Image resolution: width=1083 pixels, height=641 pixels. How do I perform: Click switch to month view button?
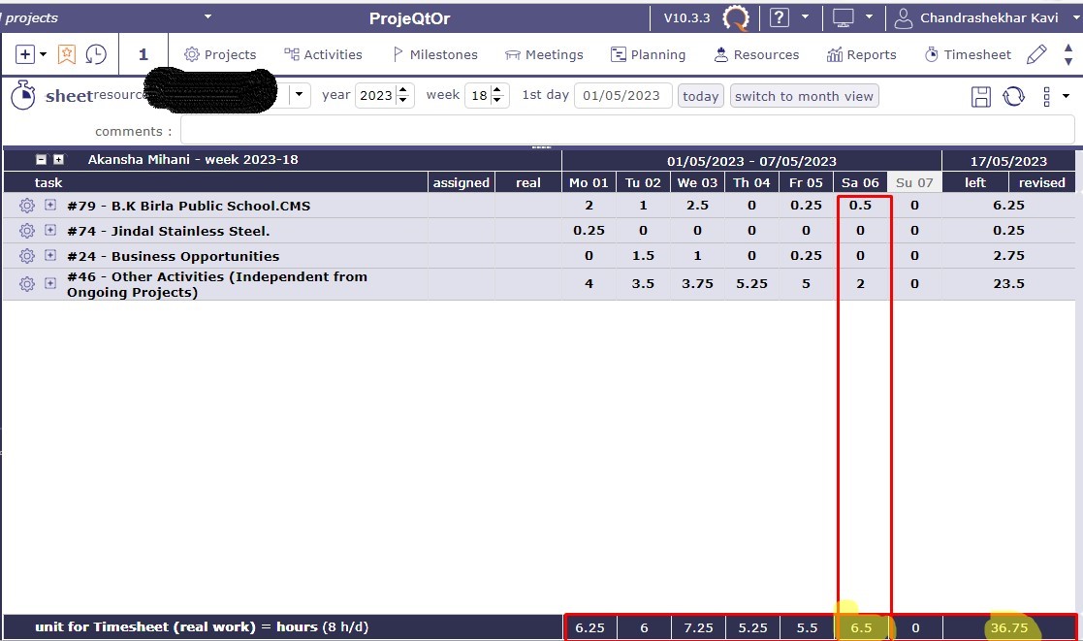point(804,96)
